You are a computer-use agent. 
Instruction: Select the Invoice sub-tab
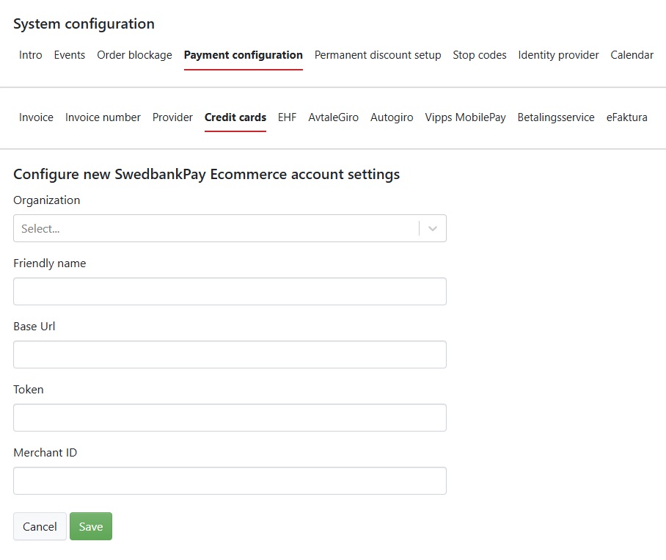pyautogui.click(x=36, y=117)
